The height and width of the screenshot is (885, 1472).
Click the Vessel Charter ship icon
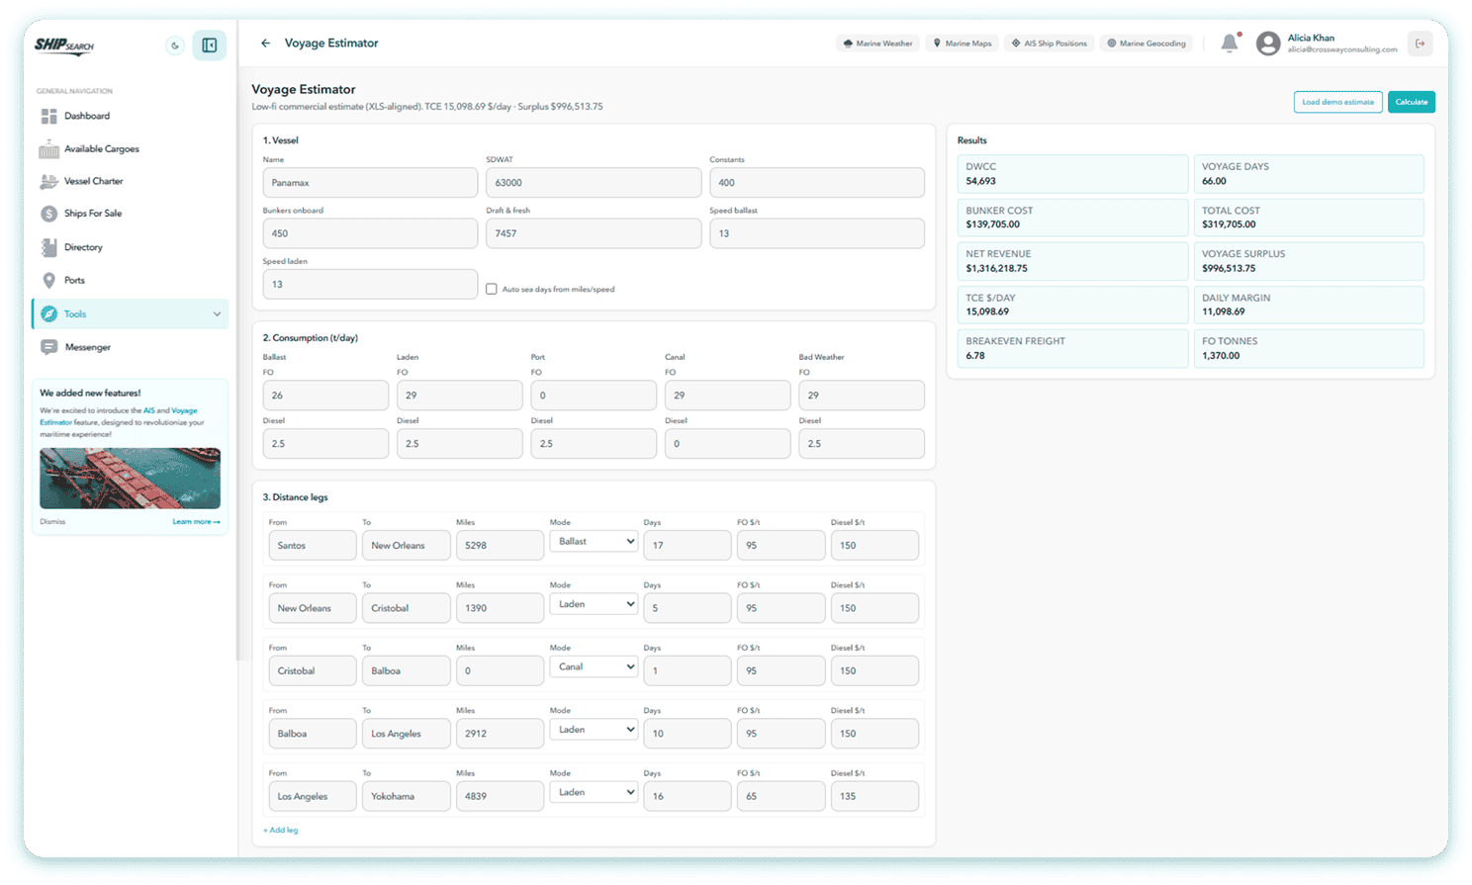pyautogui.click(x=49, y=182)
